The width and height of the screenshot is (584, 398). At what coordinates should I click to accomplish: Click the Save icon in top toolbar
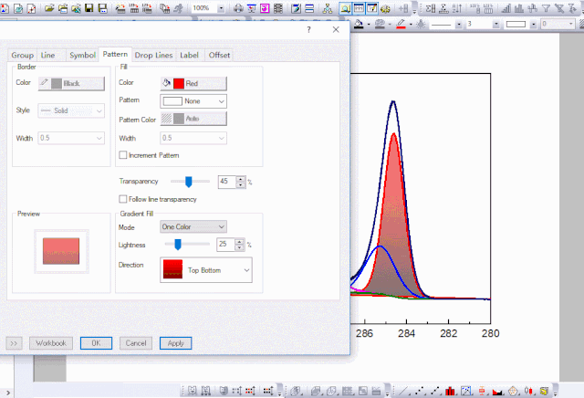pos(89,8)
